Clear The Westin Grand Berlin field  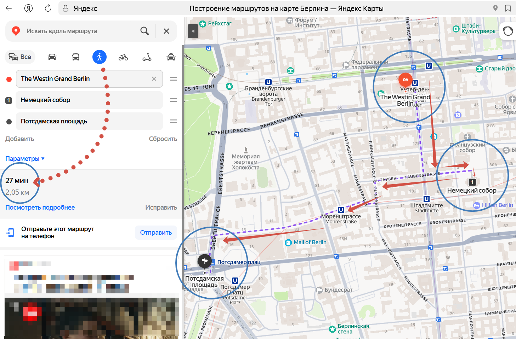(154, 79)
